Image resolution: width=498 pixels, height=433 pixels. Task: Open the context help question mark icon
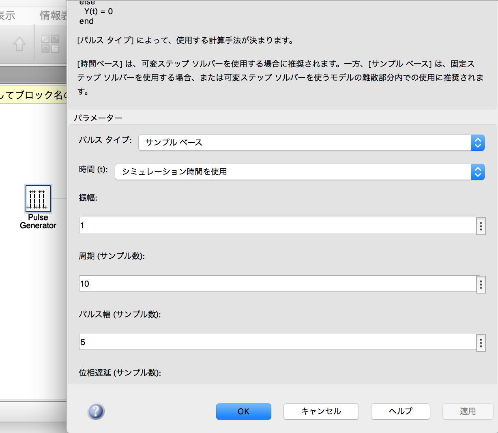tap(96, 411)
